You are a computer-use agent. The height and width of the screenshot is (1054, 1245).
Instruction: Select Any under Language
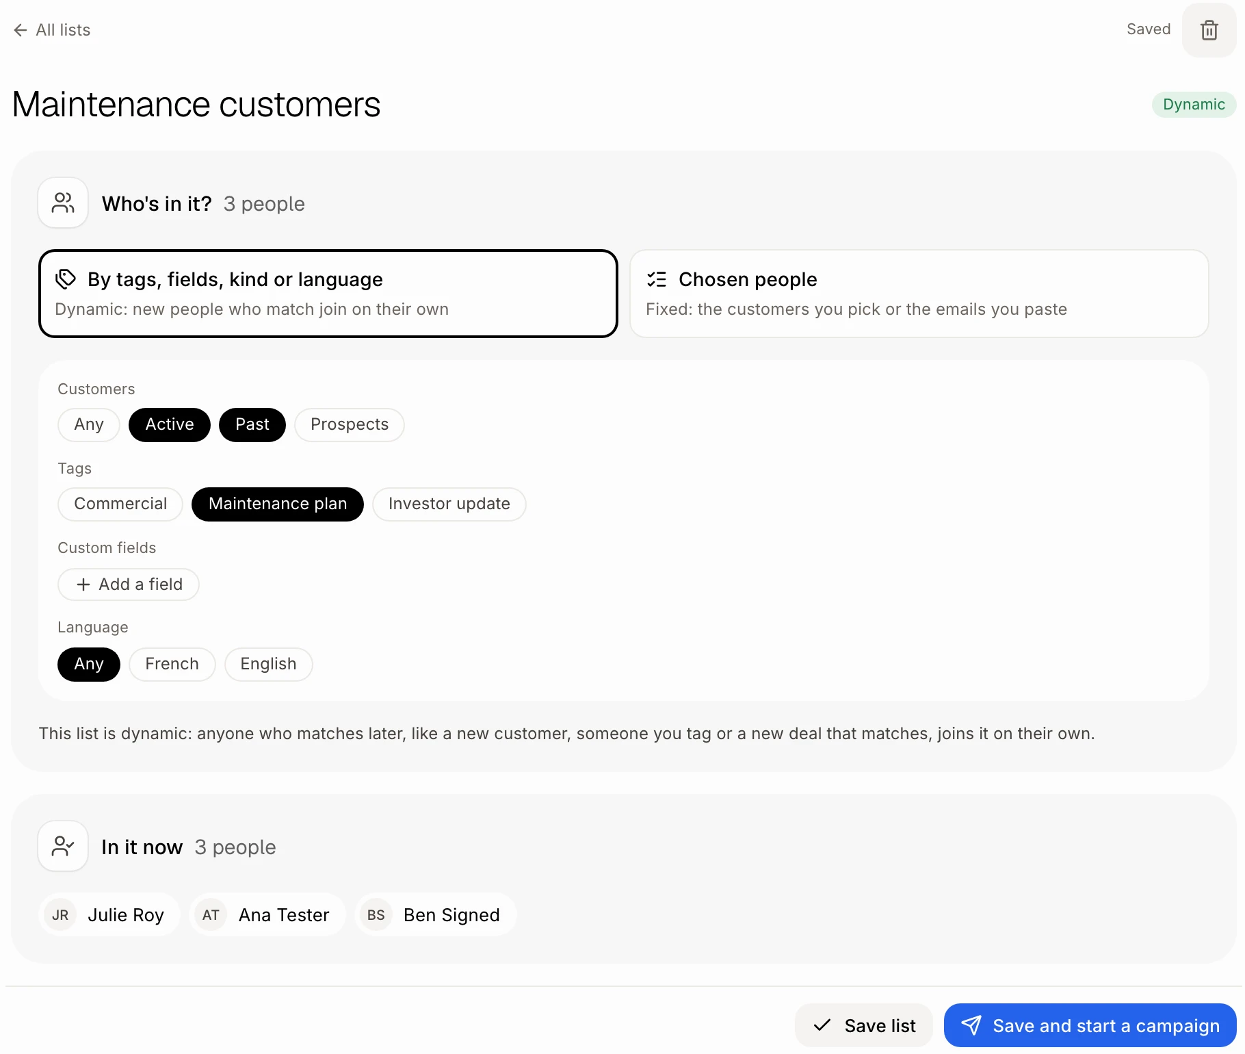point(89,665)
